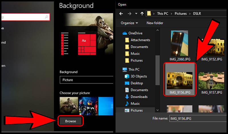The width and height of the screenshot is (228, 134).
Task: Open Documents folder under OneDrive
Action: tap(139, 47)
